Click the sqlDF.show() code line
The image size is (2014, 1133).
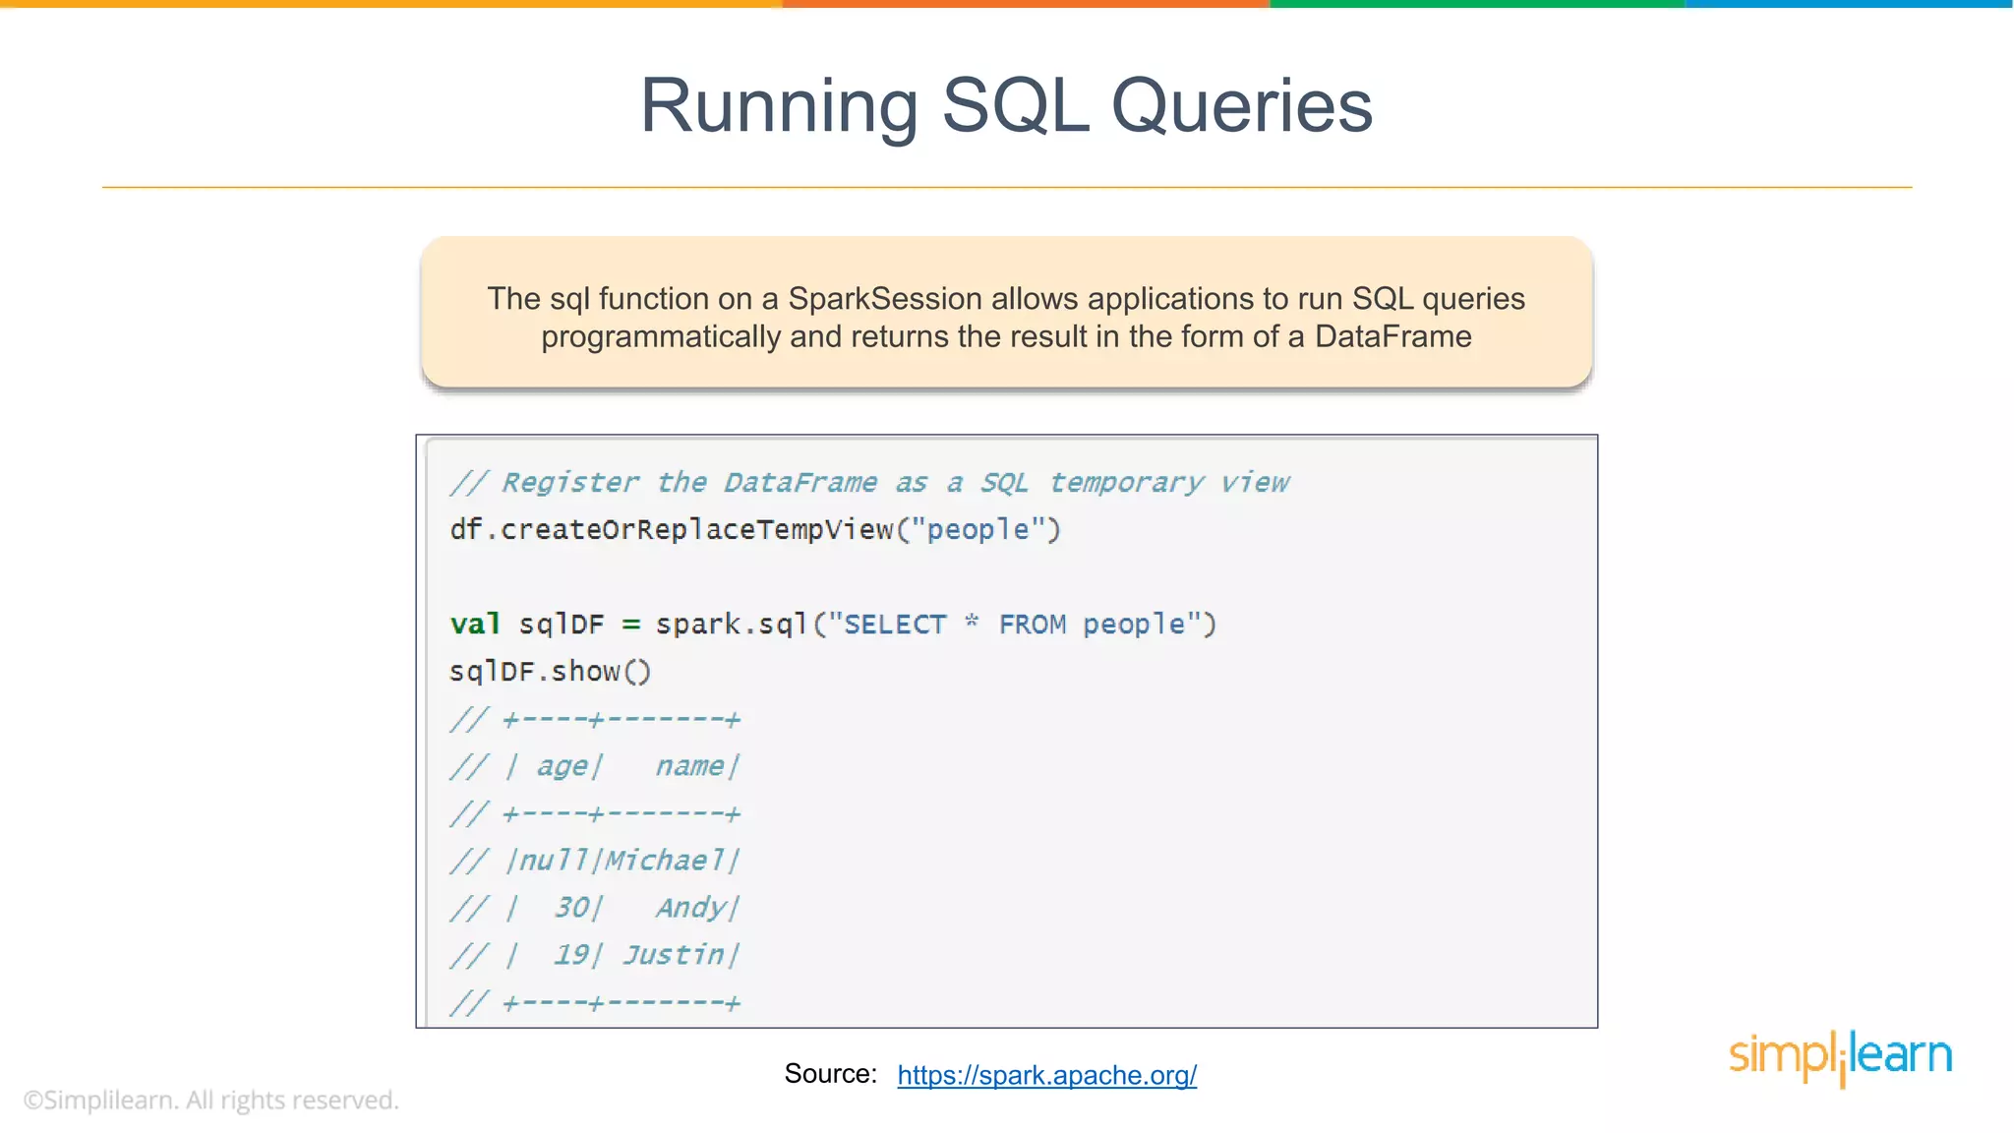[x=550, y=672]
